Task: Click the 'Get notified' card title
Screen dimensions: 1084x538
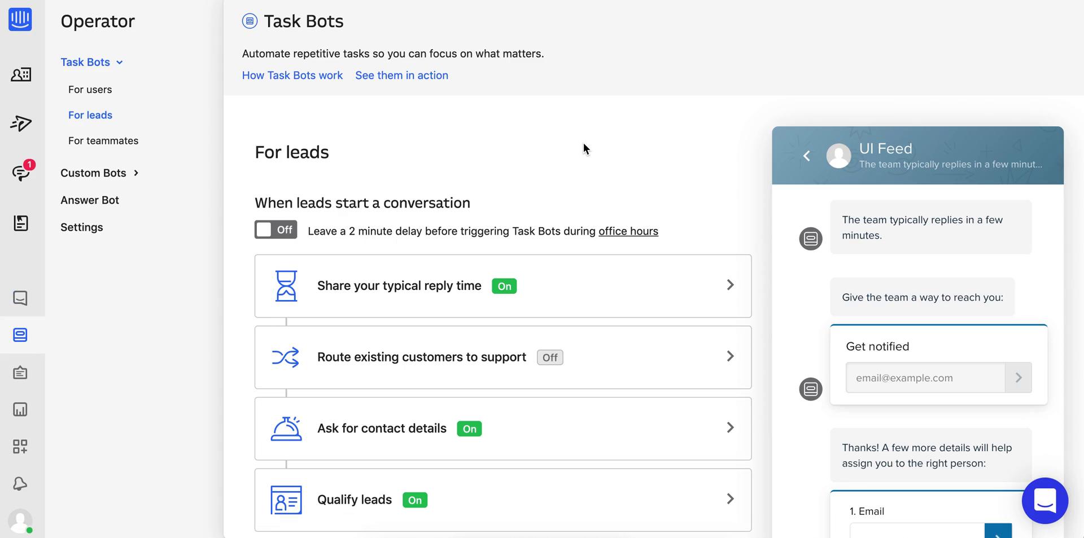Action: pyautogui.click(x=877, y=347)
